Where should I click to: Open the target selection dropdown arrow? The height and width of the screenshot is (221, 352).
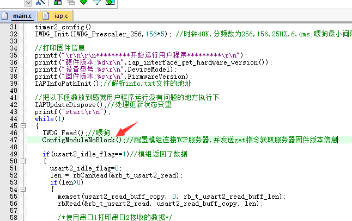[x=28, y=3]
